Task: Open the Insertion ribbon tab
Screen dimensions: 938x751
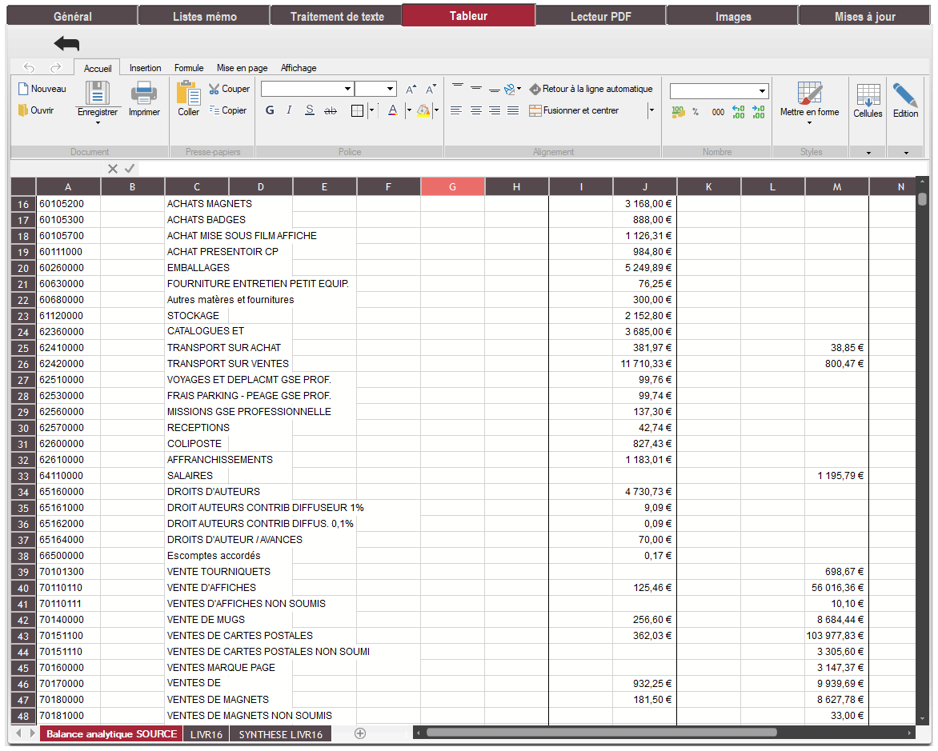Action: (146, 67)
